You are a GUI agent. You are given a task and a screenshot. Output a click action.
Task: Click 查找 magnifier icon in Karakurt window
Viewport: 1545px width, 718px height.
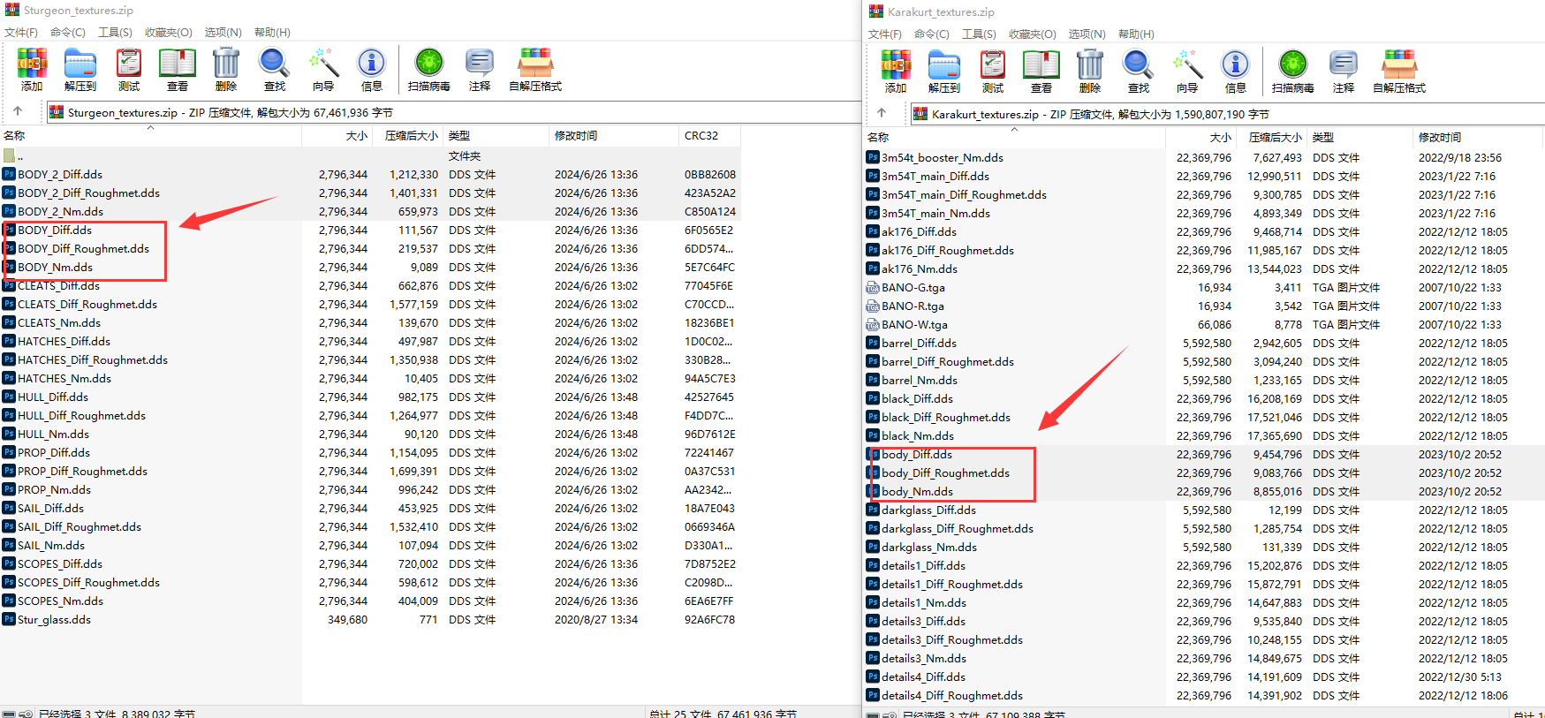pyautogui.click(x=1139, y=72)
